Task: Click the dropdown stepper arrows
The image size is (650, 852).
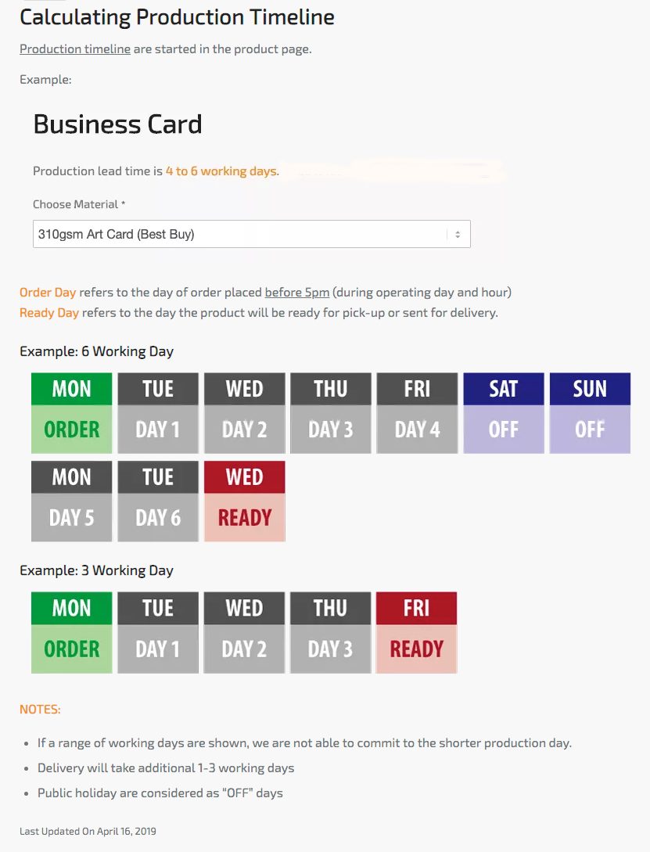Action: pos(458,234)
